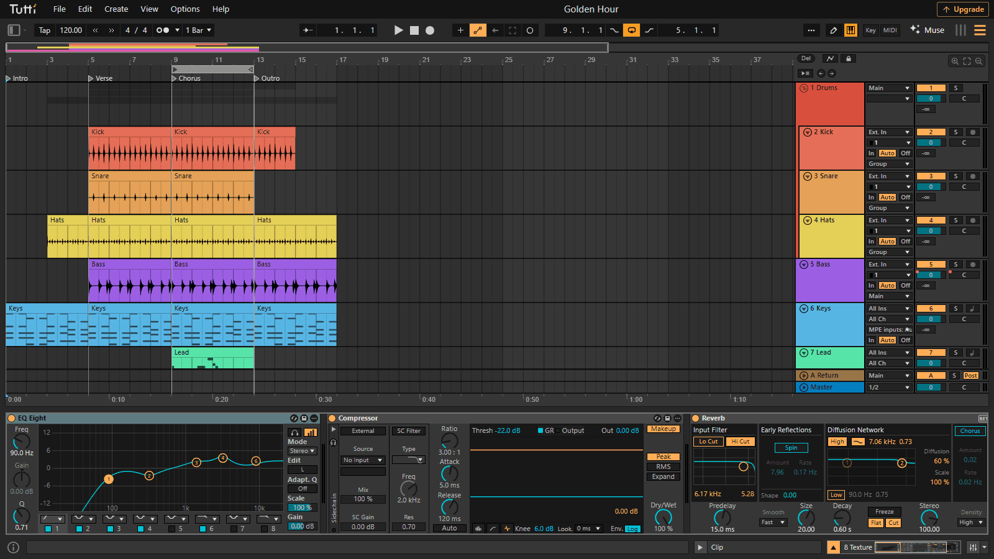This screenshot has width=994, height=559.
Task: Click the Stop transport button
Action: (414, 30)
